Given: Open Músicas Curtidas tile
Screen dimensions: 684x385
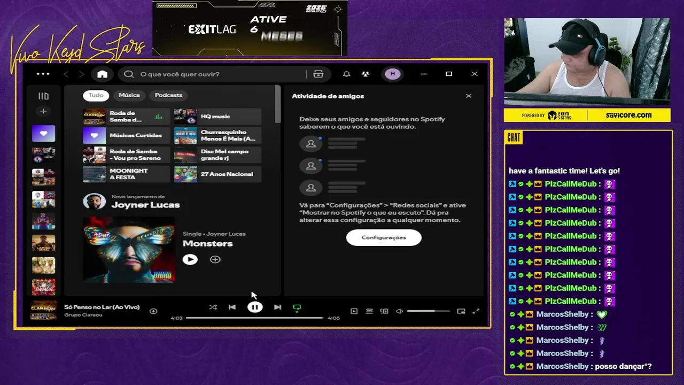Looking at the screenshot, I should [x=126, y=136].
